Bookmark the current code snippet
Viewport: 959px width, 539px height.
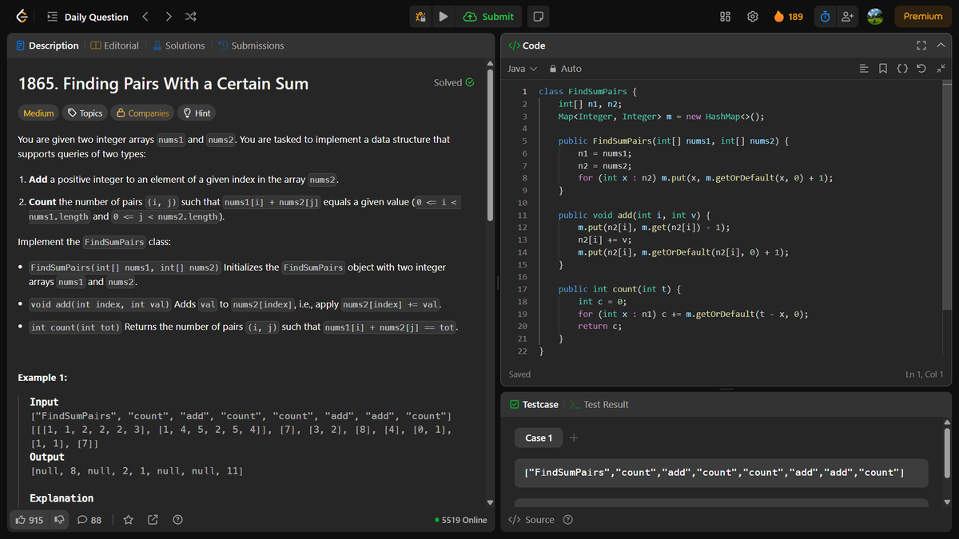(x=883, y=69)
